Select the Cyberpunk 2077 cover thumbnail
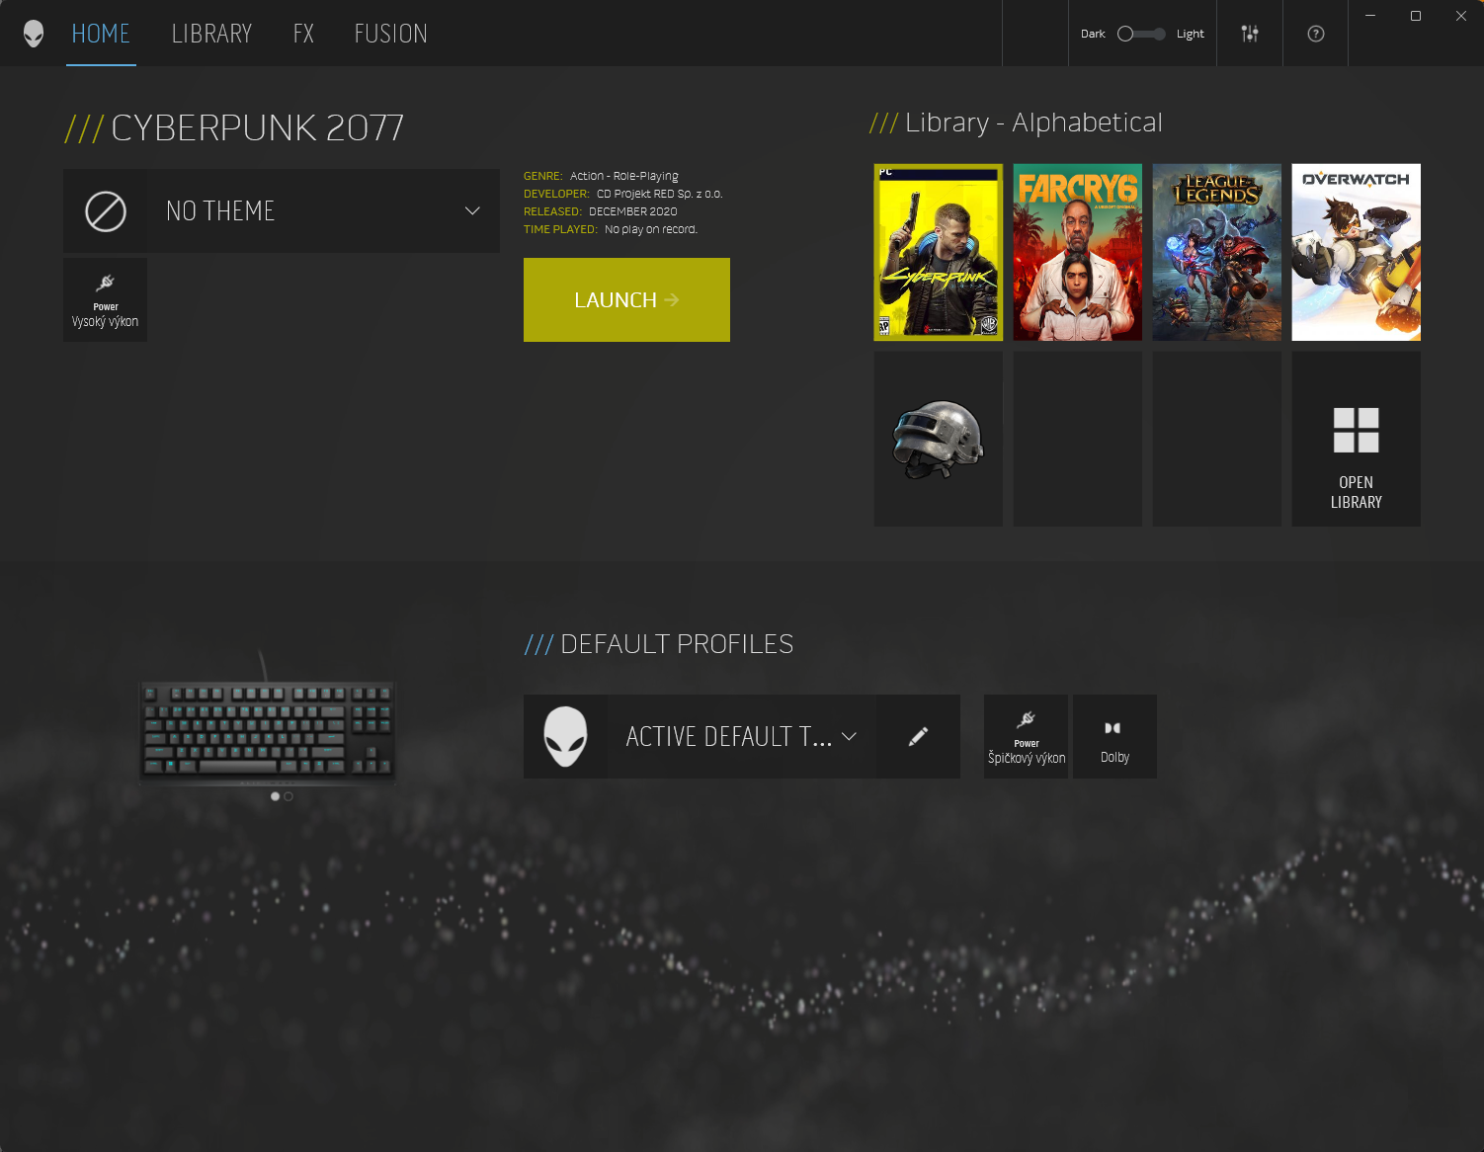Screen dimensions: 1484x1152 click(939, 252)
